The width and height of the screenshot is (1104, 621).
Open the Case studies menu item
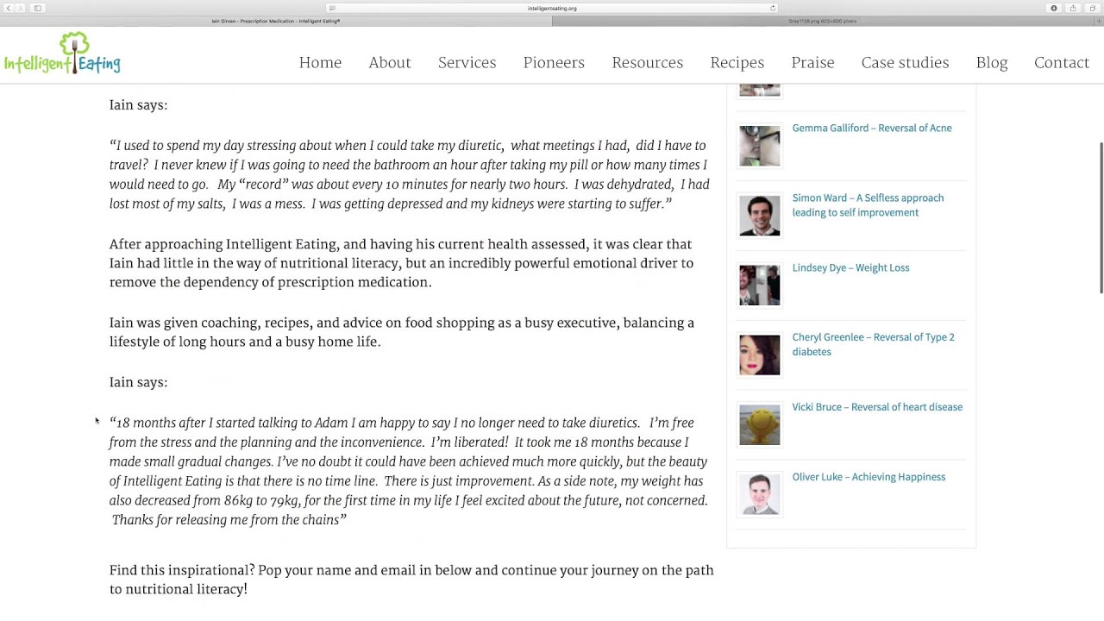click(905, 63)
